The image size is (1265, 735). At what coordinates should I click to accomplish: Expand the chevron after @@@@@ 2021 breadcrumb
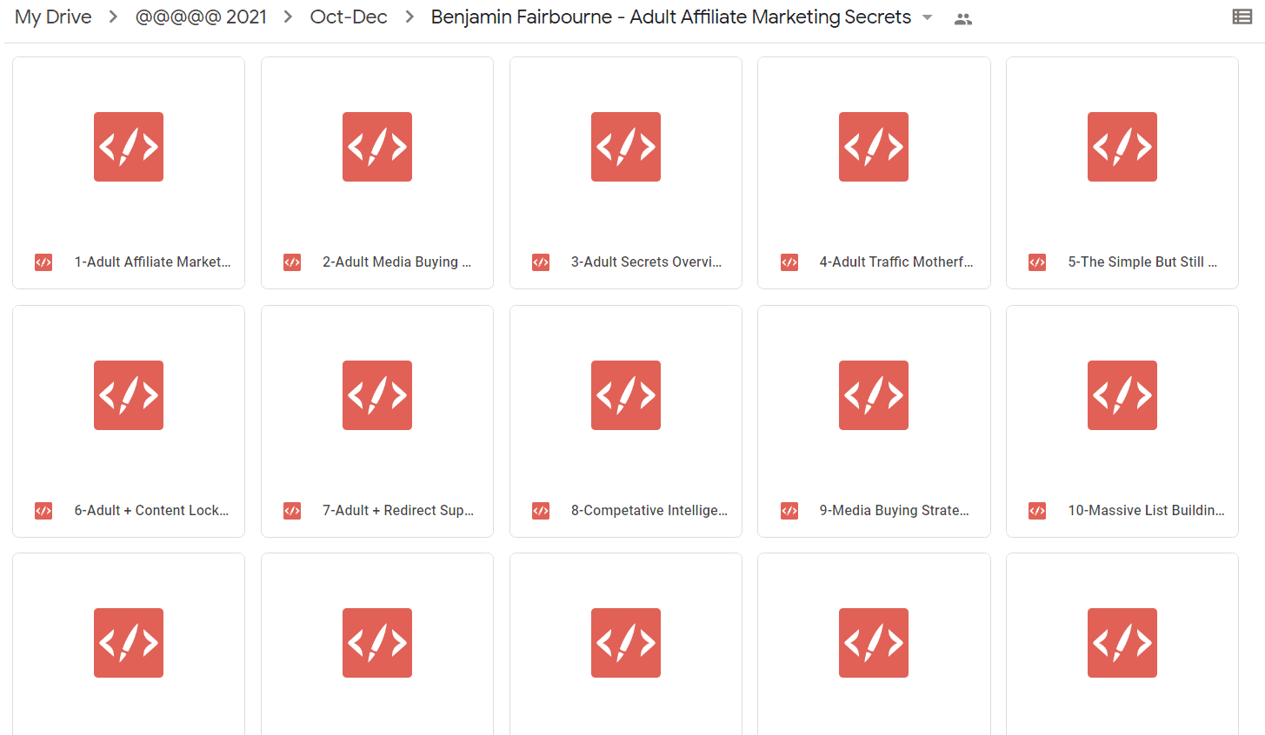pyautogui.click(x=289, y=17)
